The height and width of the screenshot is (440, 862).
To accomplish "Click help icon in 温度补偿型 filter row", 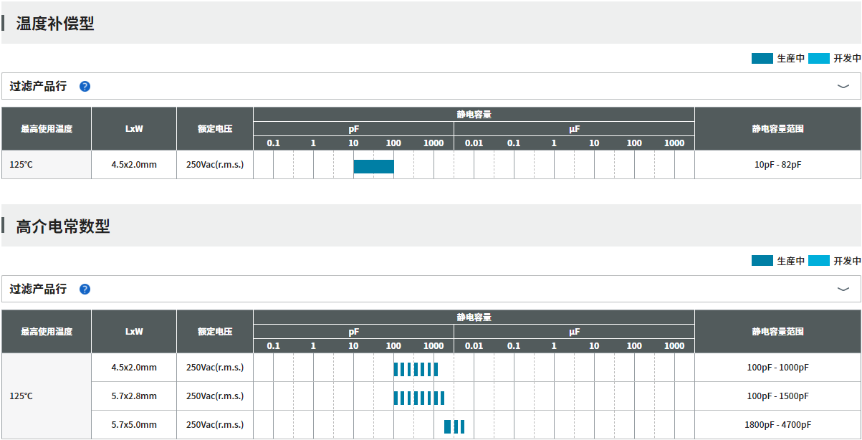I will (x=85, y=87).
